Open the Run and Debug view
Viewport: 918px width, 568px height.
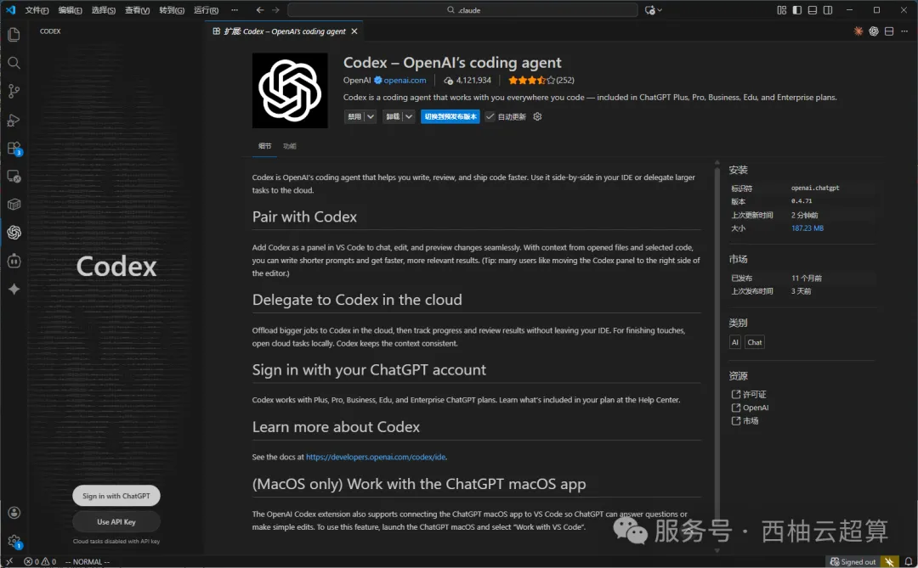pyautogui.click(x=14, y=120)
